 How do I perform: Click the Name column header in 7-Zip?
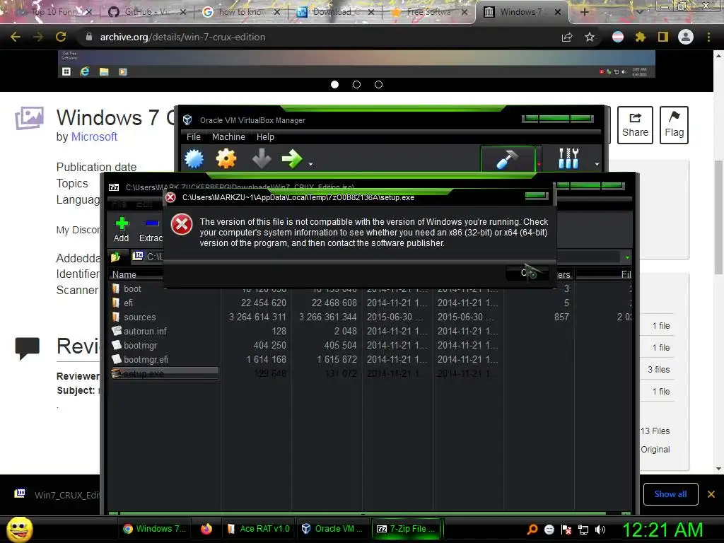click(124, 275)
